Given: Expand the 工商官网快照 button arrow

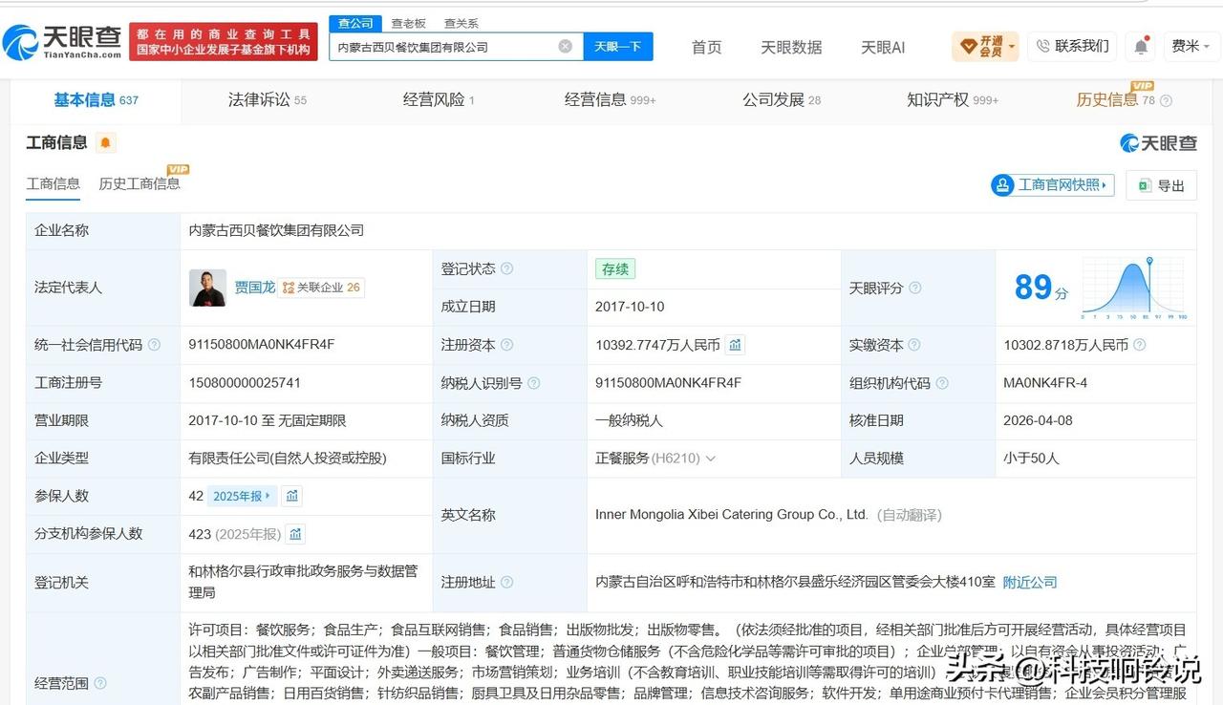Looking at the screenshot, I should 1106,185.
